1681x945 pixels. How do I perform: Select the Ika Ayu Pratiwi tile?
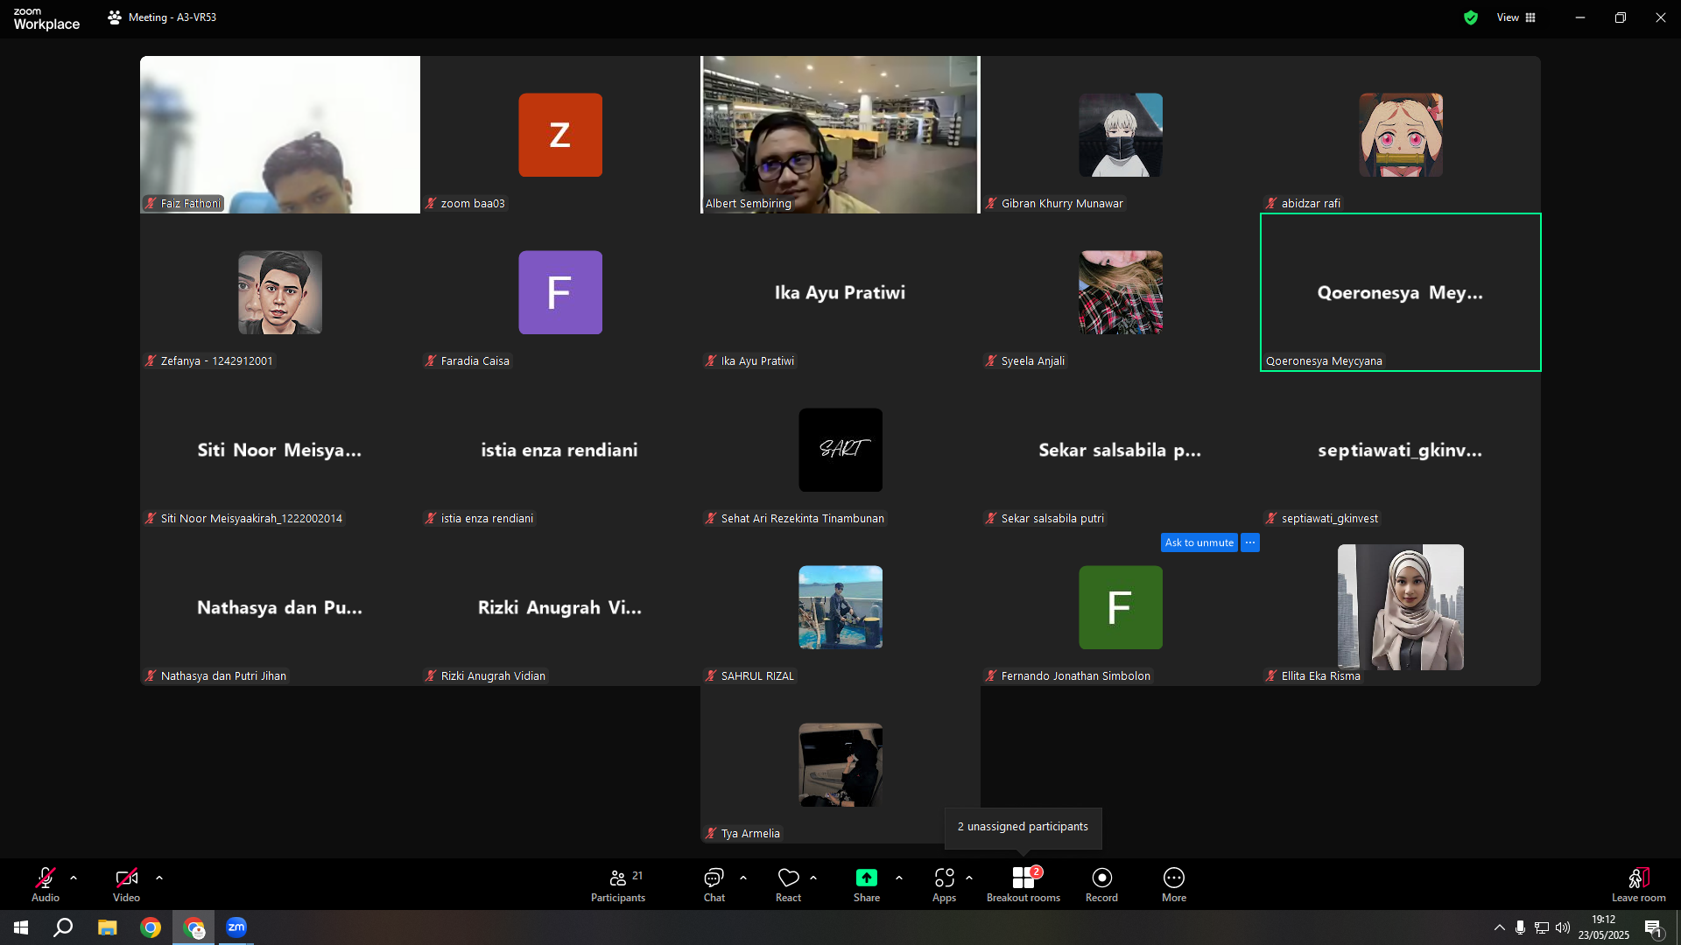pos(840,292)
